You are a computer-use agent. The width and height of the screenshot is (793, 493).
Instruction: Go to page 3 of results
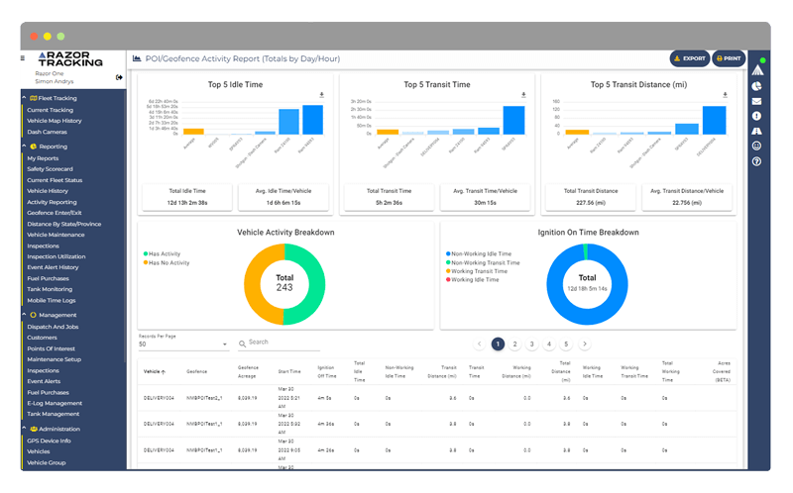pyautogui.click(x=531, y=344)
